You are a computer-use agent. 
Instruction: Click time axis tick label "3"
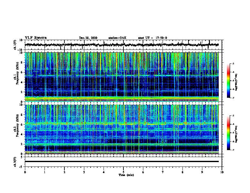tap(84, 172)
